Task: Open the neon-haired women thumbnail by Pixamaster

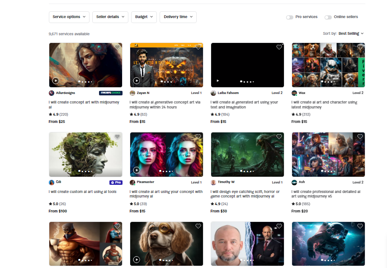Action: tap(166, 155)
